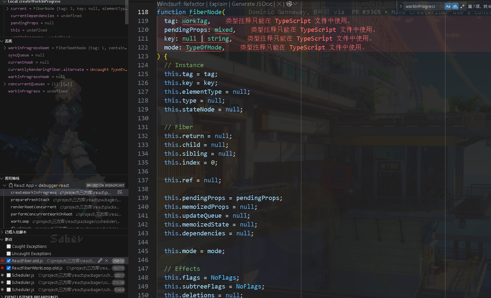The width and height of the screenshot is (491, 298).
Task: Enable the Scheduler.js 202:7 breakpoint checkbox
Action: pos(9,275)
